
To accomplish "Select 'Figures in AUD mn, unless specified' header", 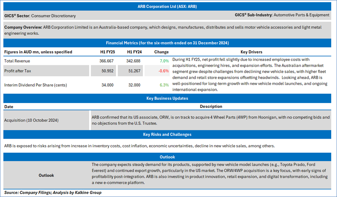I will pyautogui.click(x=38, y=52).
